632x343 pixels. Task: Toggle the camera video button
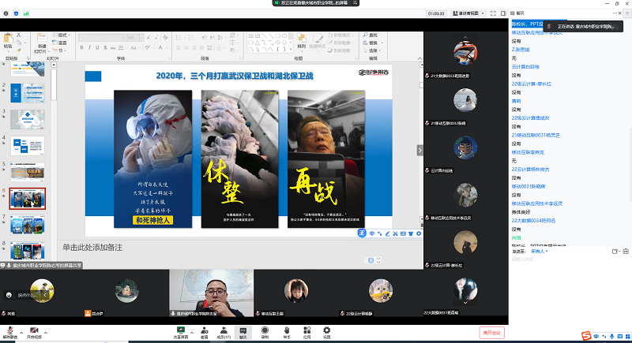coord(35,331)
